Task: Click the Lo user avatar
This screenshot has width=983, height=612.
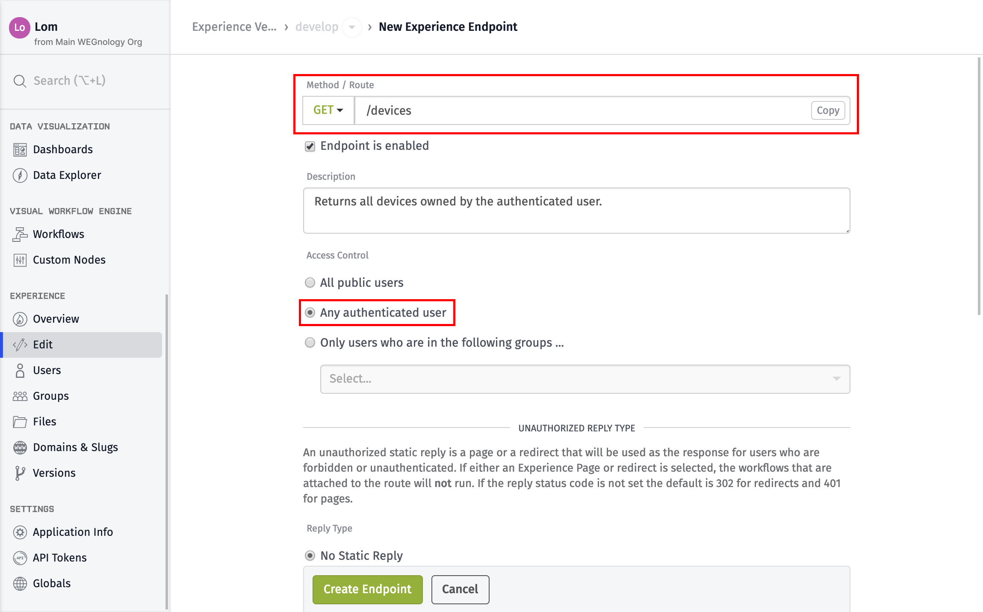Action: 20,28
